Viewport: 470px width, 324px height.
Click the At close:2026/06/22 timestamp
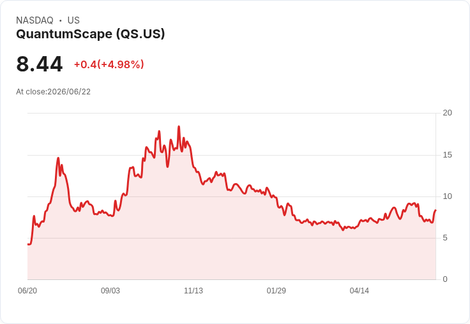click(x=54, y=92)
